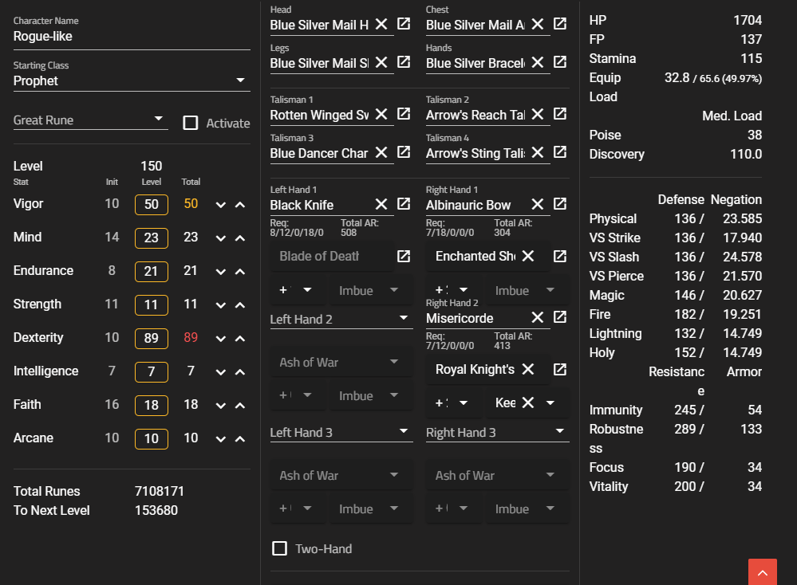Open Royal Knight's ash of war link

tap(560, 369)
